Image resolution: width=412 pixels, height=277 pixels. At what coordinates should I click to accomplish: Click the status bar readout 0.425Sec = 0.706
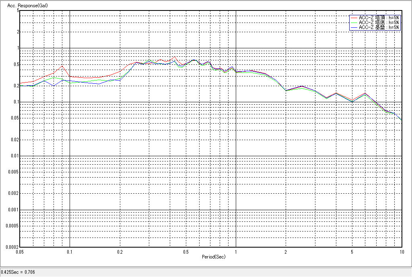pyautogui.click(x=18, y=272)
